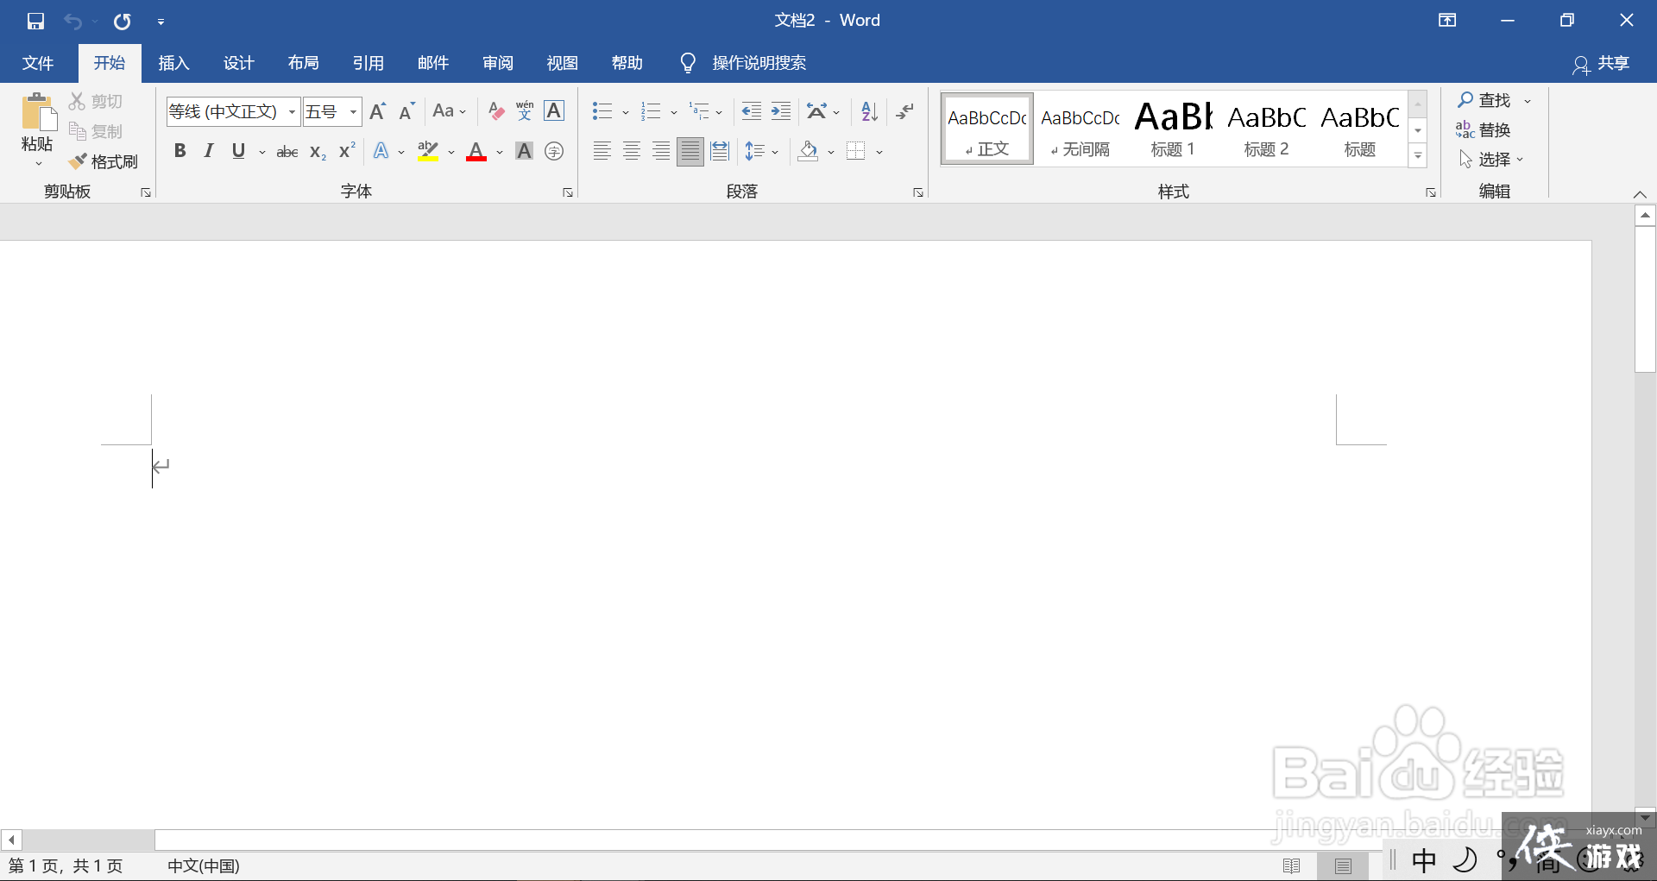Image resolution: width=1657 pixels, height=881 pixels.
Task: Open the File (文件) tab
Action: tap(38, 63)
